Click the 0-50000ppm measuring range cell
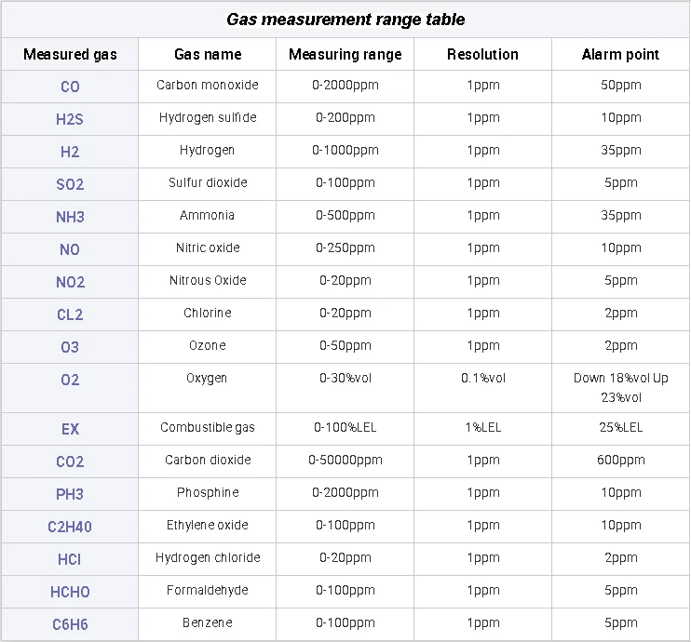This screenshot has height=642, width=691. click(x=345, y=461)
